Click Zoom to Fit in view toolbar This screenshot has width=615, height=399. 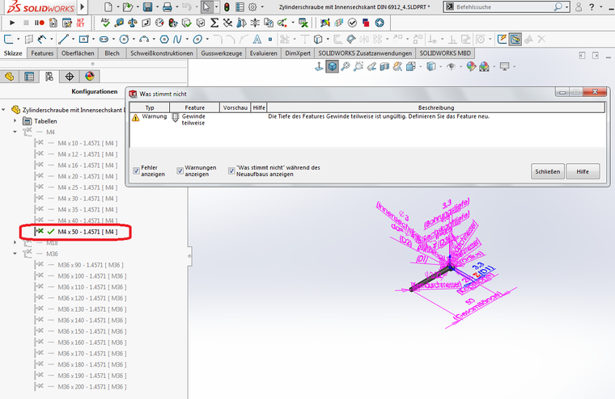tap(346, 66)
